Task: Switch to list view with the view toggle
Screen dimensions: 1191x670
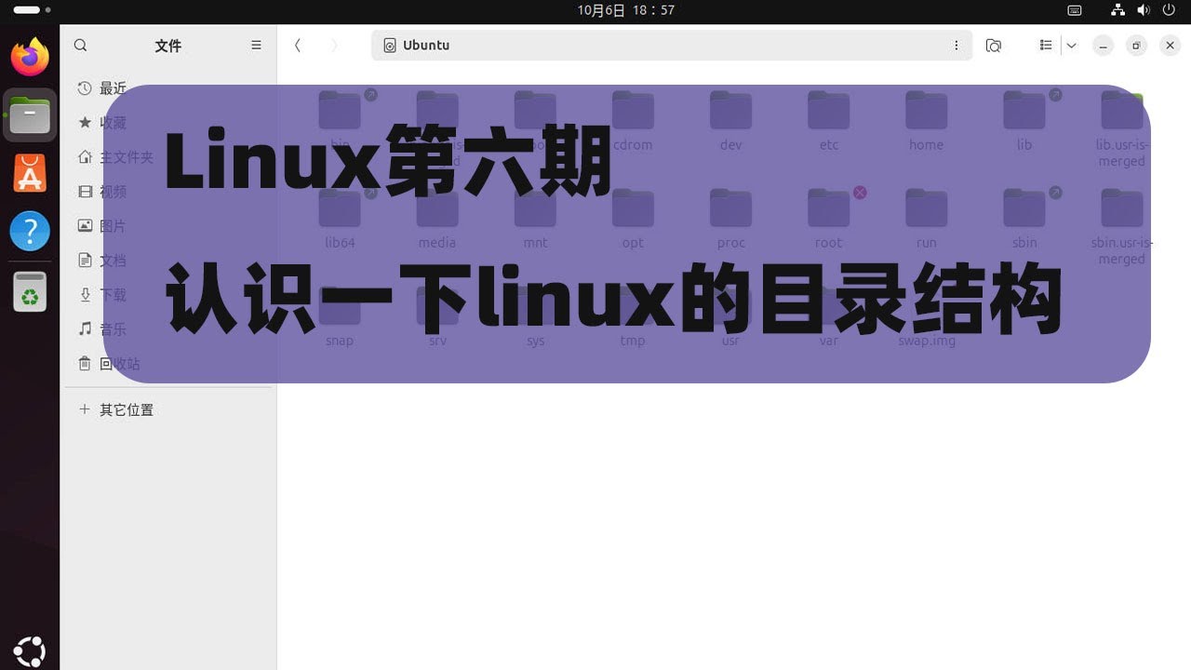Action: 1046,46
